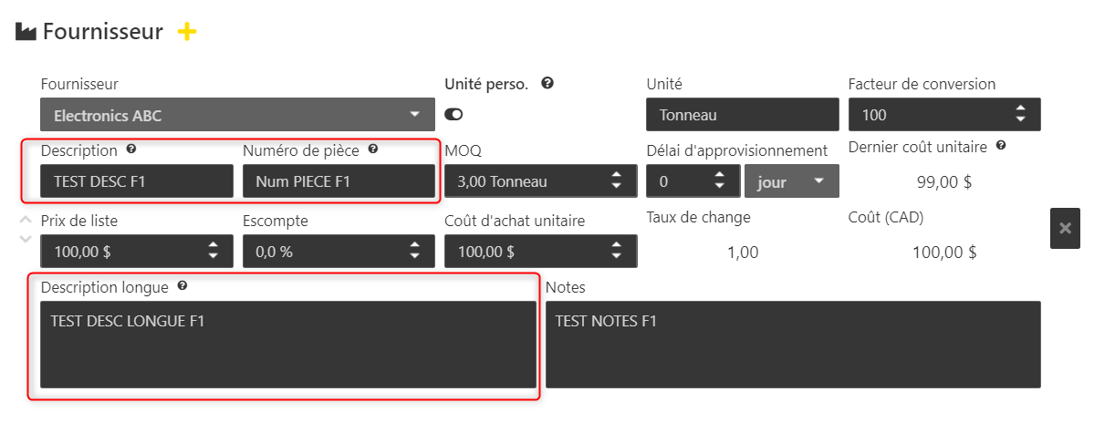Focus the Tonneau unit field
The width and height of the screenshot is (1115, 423).
tap(742, 115)
